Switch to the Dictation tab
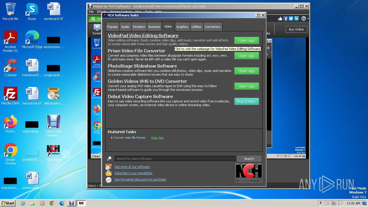 point(139,27)
